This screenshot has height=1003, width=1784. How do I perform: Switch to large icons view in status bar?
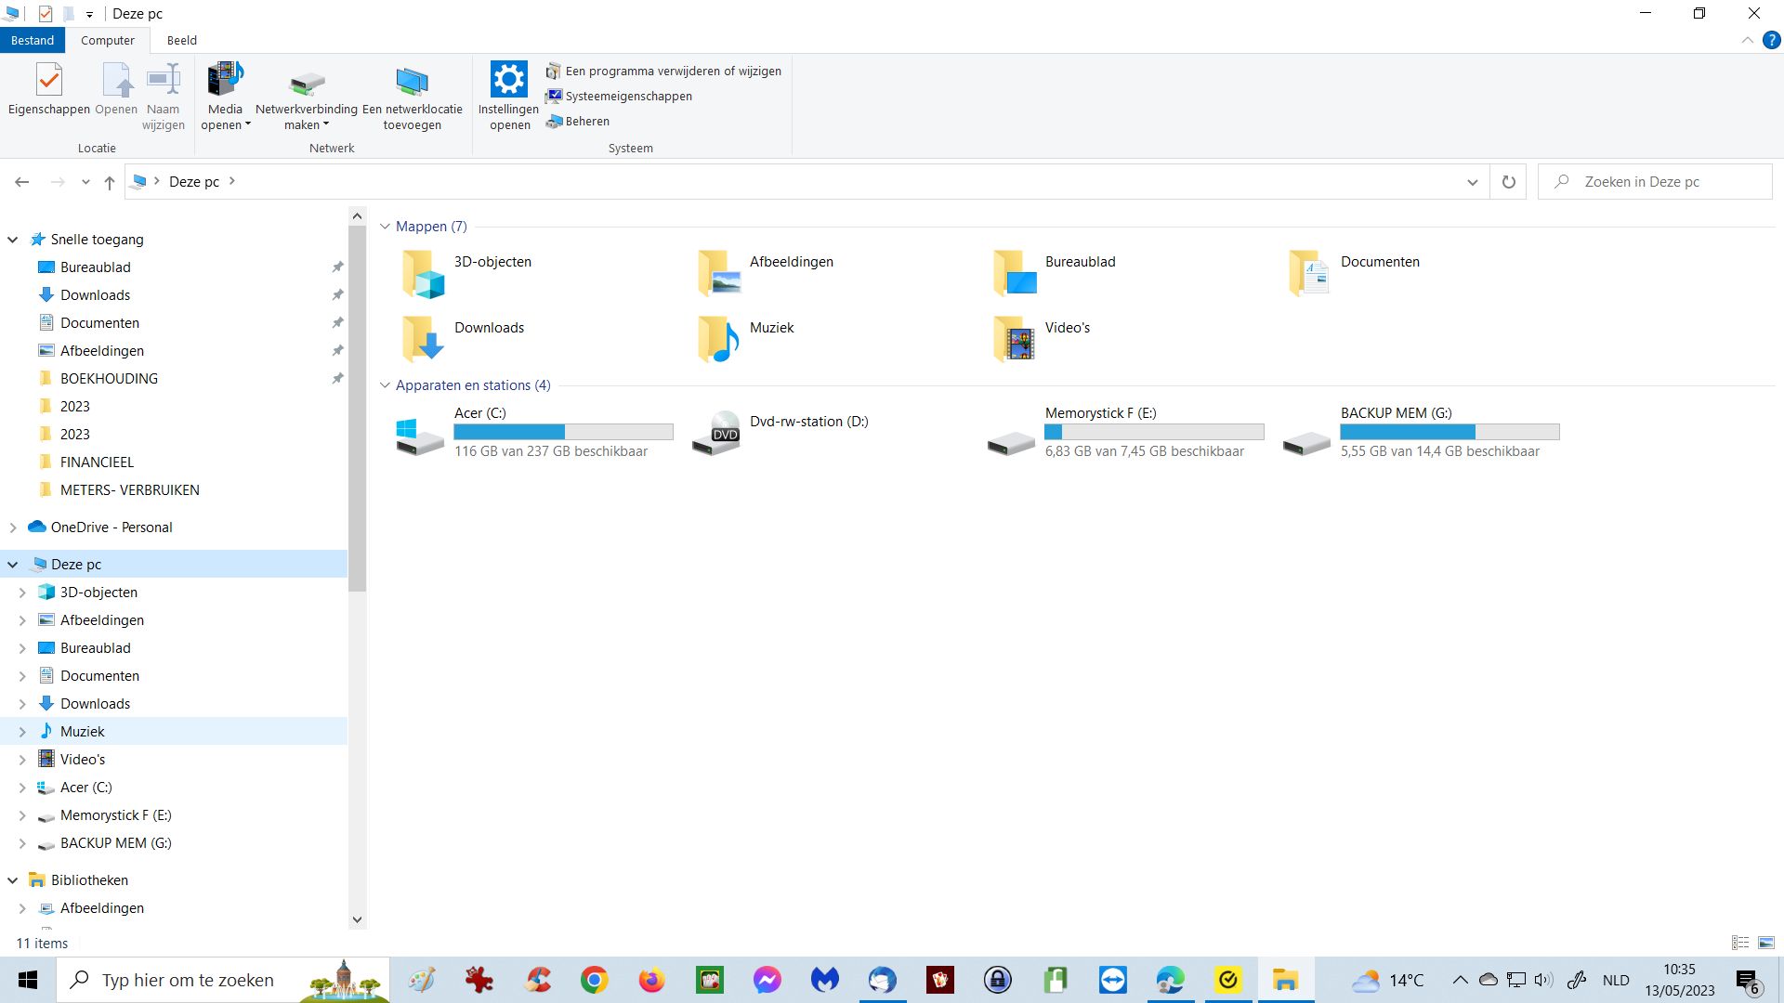pos(1766,943)
